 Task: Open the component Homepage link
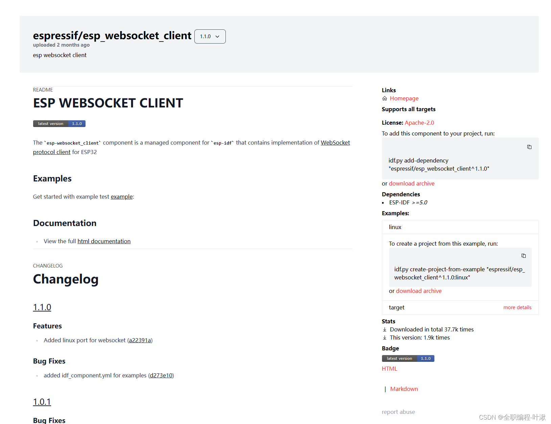coord(404,98)
